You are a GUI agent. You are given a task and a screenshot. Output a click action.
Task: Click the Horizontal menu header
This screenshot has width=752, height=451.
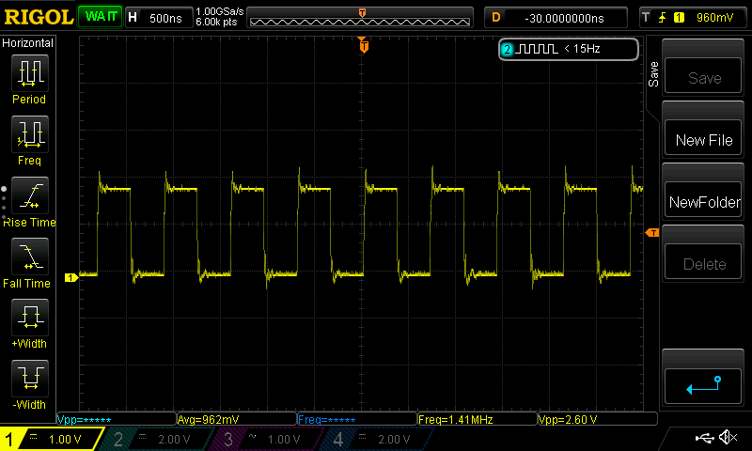tap(28, 42)
